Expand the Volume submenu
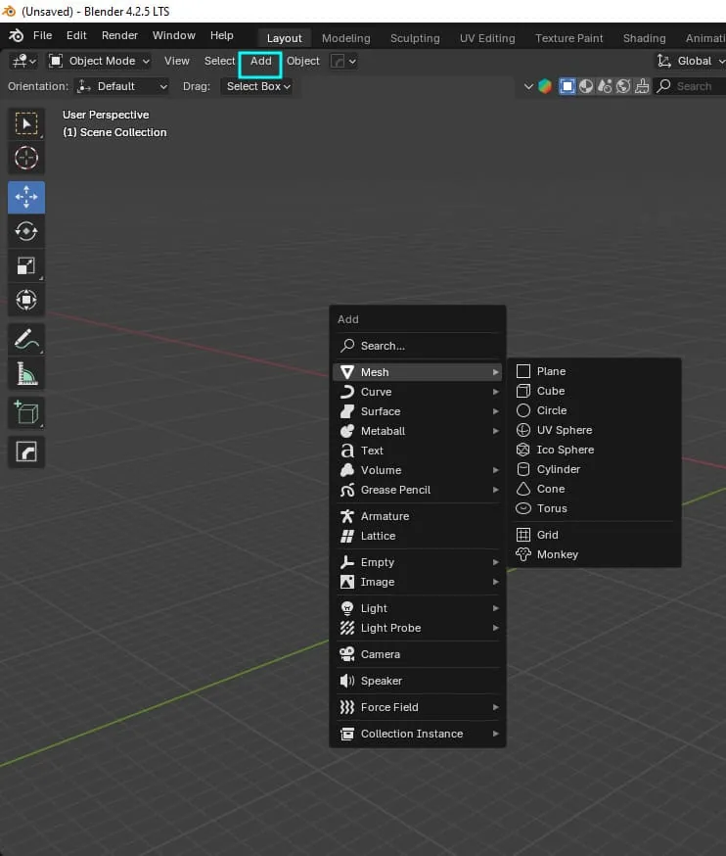 417,470
